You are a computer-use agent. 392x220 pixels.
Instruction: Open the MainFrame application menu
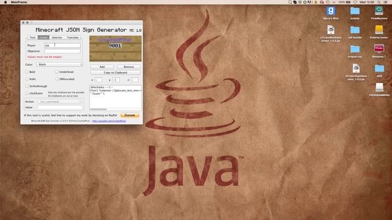coord(19,2)
